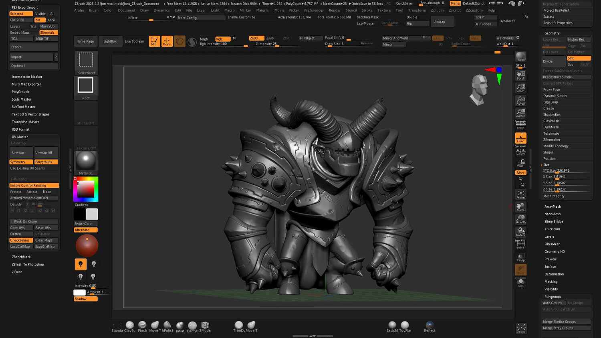
Task: Open the Zplugin menu
Action: (x=438, y=10)
